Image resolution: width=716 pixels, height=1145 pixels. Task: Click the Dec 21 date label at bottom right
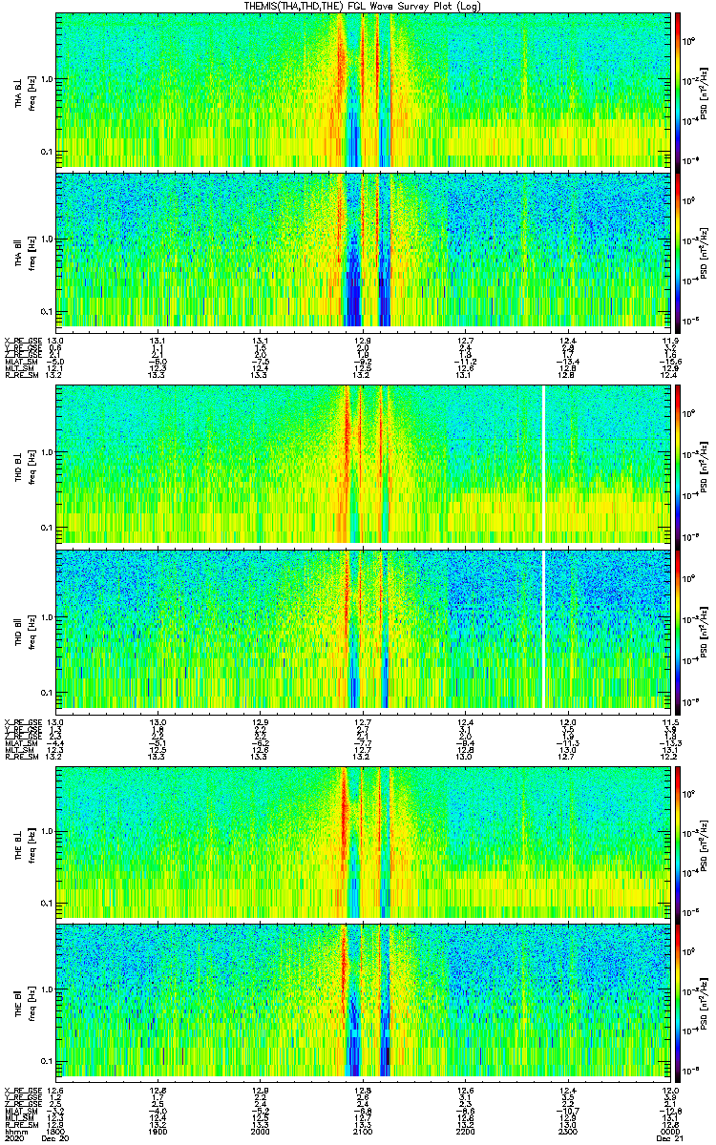pos(667,1138)
